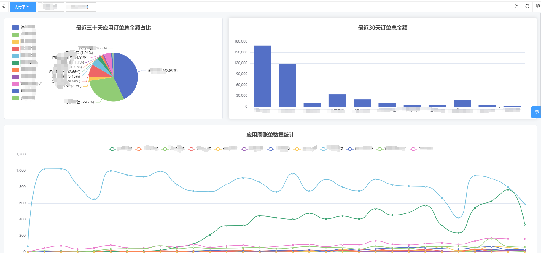This screenshot has height=253, width=541.
Task: Click the double-right arrow tab scroll icon
Action: (x=517, y=6)
